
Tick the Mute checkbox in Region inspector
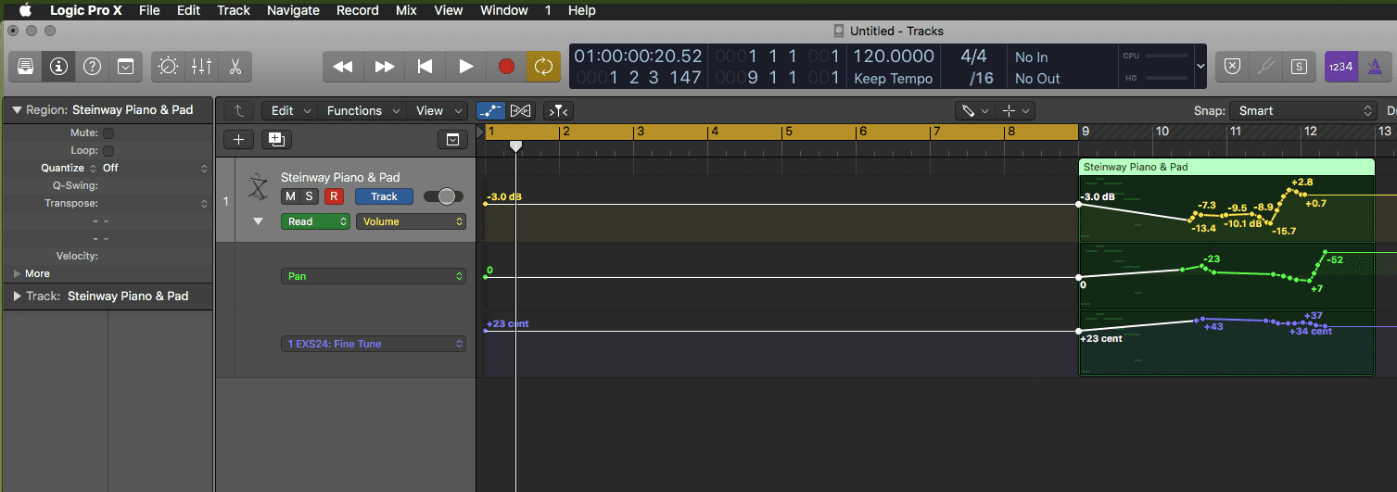coord(108,133)
